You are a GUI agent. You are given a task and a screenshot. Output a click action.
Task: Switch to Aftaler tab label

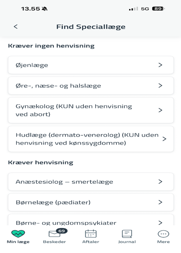(x=91, y=242)
